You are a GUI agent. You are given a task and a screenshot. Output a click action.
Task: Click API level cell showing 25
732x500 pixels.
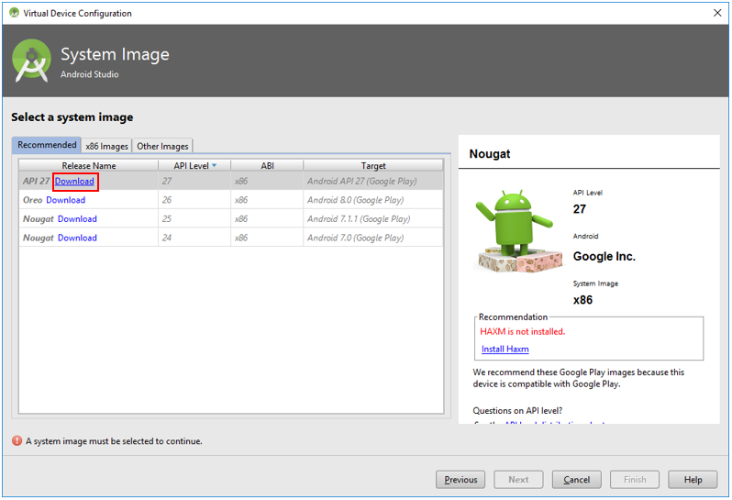[x=194, y=218]
